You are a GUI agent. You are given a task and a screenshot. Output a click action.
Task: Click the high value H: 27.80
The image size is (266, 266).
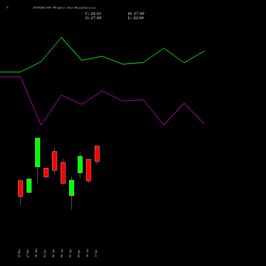[136, 14]
